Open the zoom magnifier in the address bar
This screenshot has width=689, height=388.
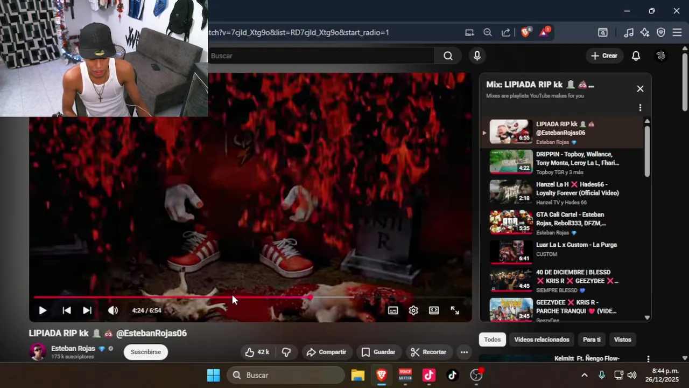tap(488, 32)
